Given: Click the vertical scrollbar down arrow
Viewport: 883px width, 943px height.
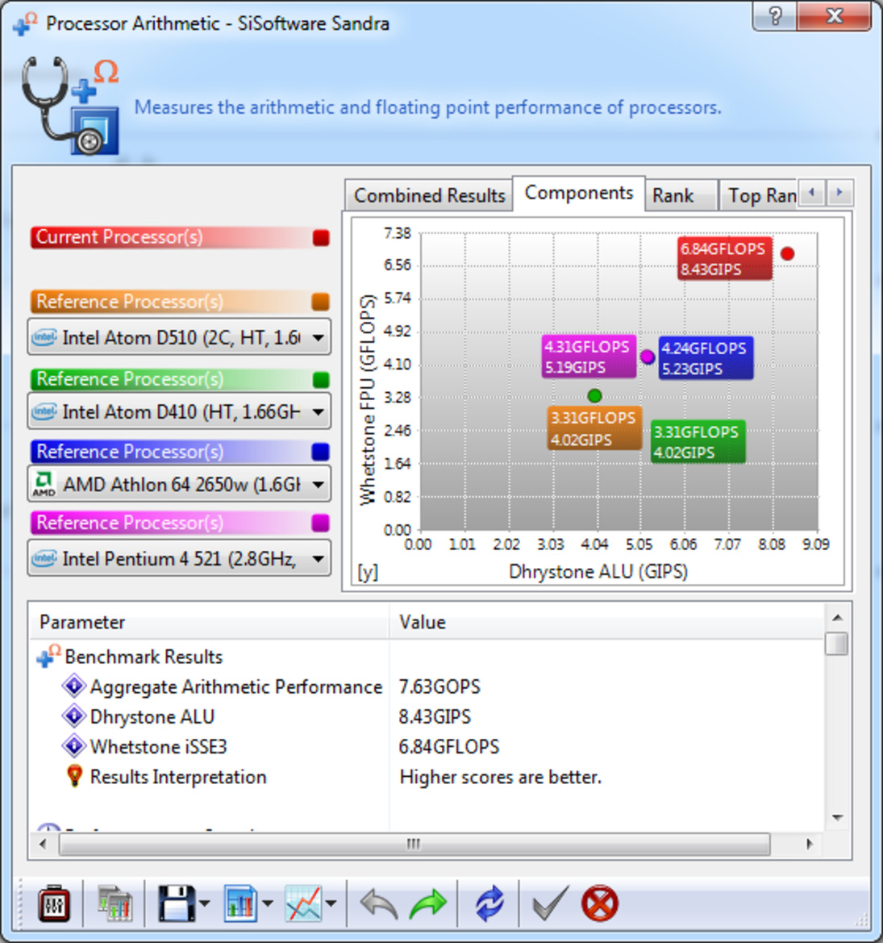Looking at the screenshot, I should tap(837, 817).
